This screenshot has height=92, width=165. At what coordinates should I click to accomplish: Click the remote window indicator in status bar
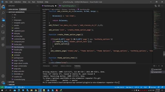click(x=2, y=87)
